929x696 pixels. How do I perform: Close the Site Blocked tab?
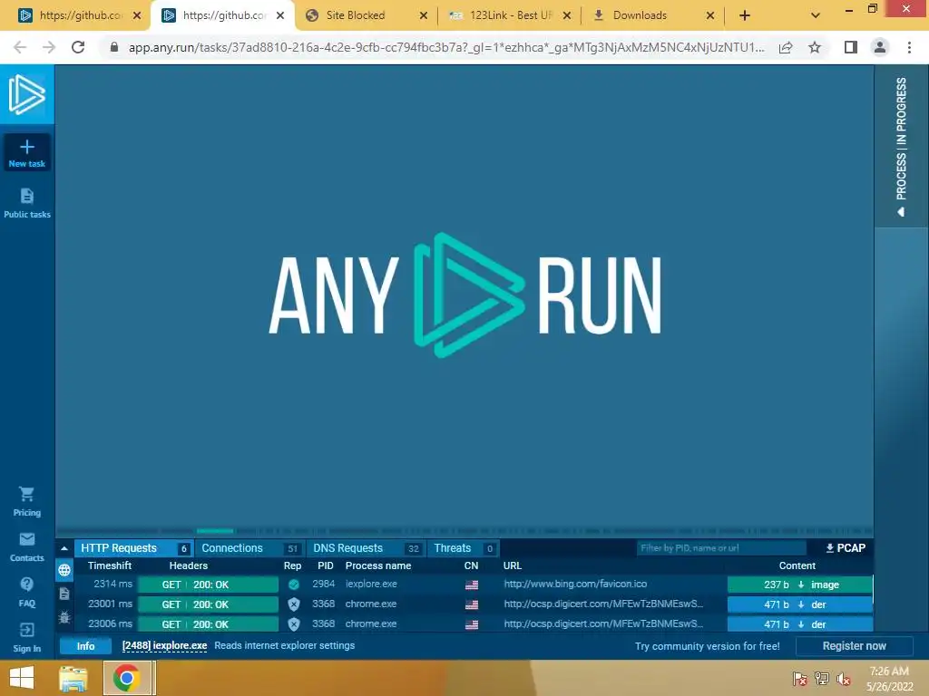click(423, 15)
